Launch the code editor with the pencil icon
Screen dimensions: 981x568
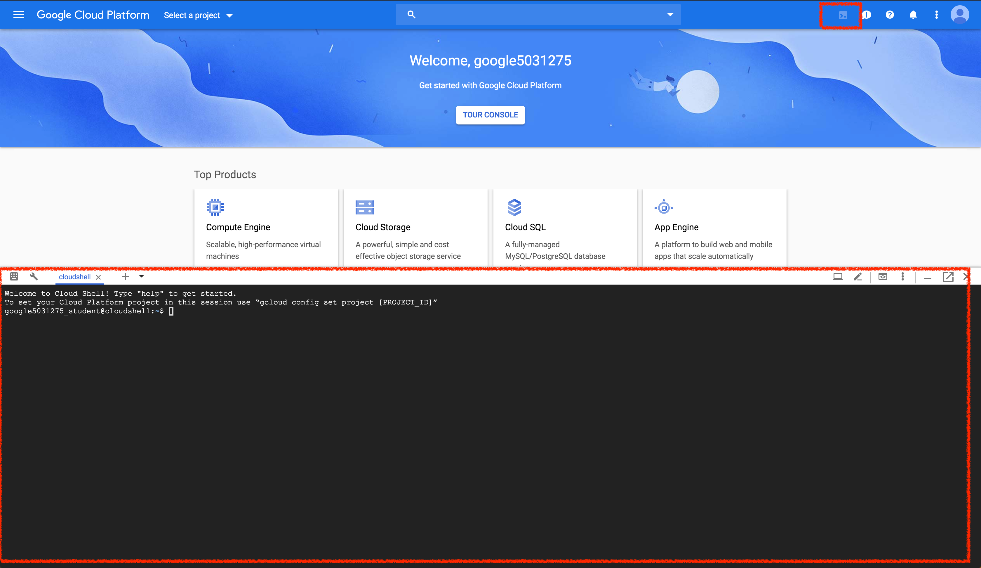858,277
